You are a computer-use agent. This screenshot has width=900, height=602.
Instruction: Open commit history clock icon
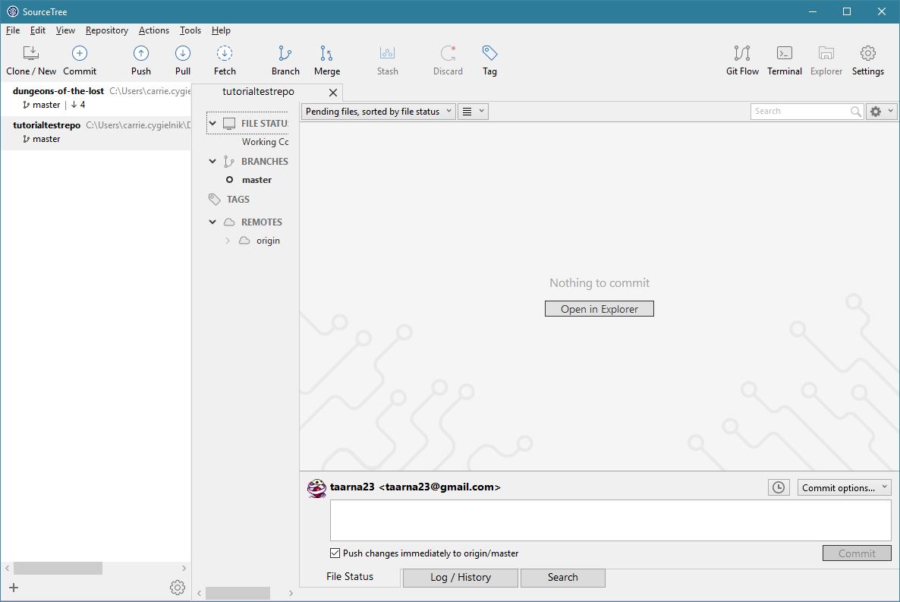[779, 487]
